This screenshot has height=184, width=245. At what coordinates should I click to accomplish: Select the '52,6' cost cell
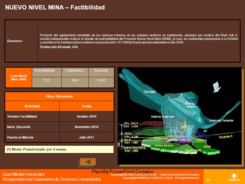75,82
